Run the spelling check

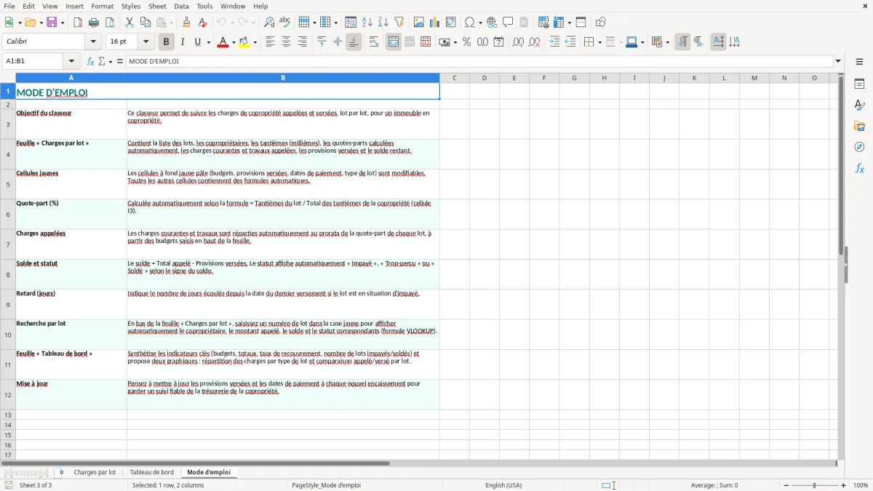click(x=284, y=23)
